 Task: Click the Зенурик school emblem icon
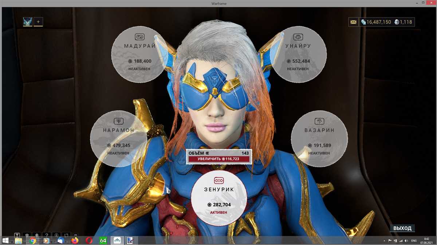[x=219, y=180]
